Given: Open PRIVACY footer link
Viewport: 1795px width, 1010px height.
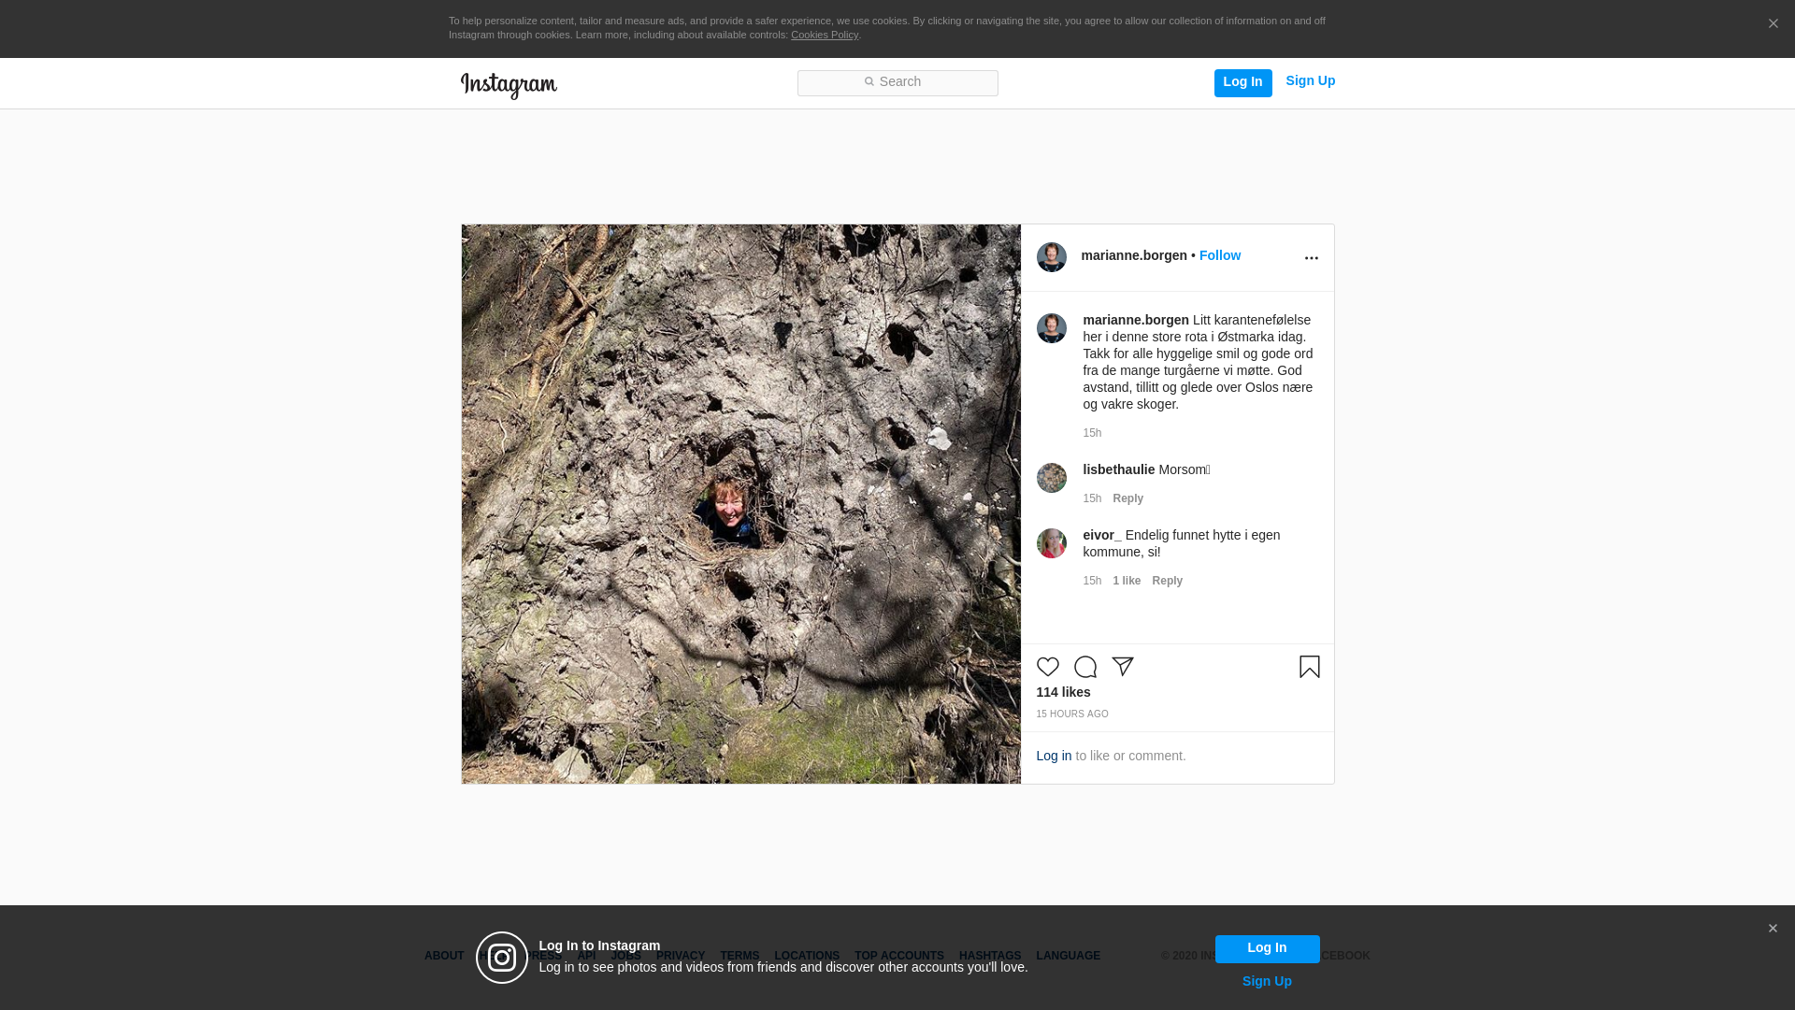Looking at the screenshot, I should pos(681,956).
